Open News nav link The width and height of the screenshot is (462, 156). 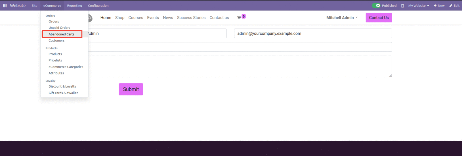tap(168, 18)
